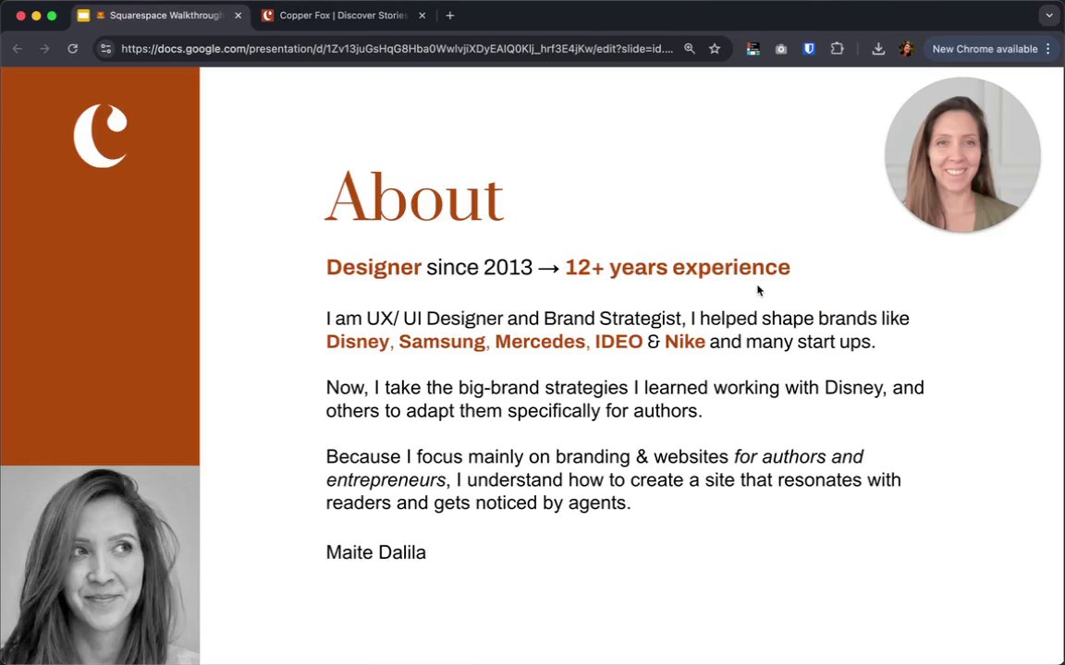Viewport: 1065px width, 665px height.
Task: Open site information icon in address bar
Action: [x=106, y=49]
